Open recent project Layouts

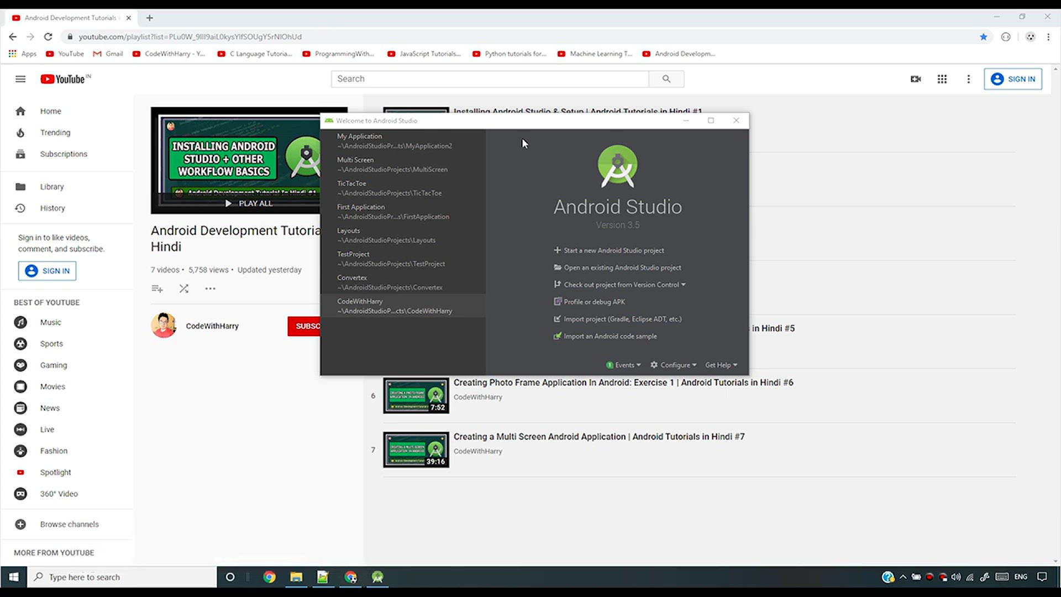coord(403,235)
